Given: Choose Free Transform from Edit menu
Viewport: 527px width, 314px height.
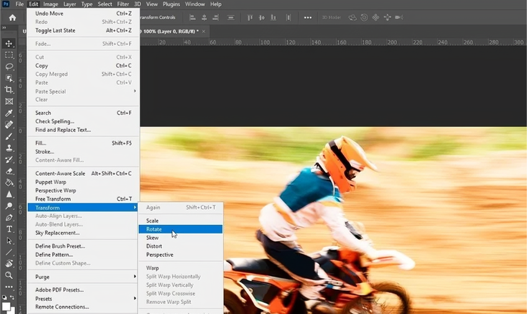Looking at the screenshot, I should point(83,199).
